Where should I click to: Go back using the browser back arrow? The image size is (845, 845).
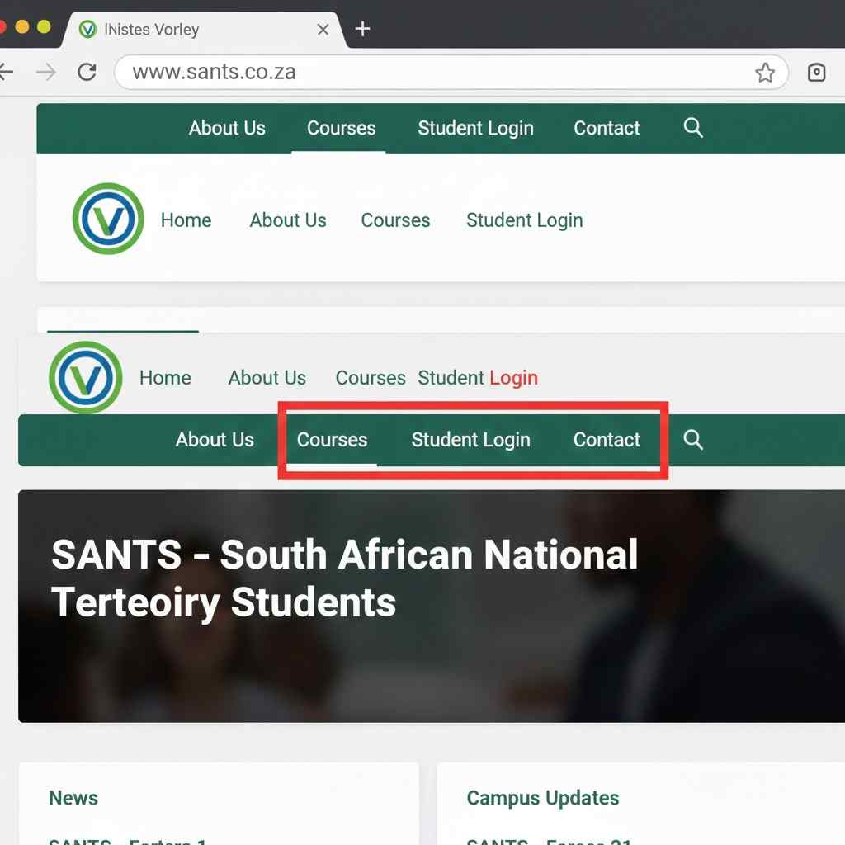pos(7,72)
